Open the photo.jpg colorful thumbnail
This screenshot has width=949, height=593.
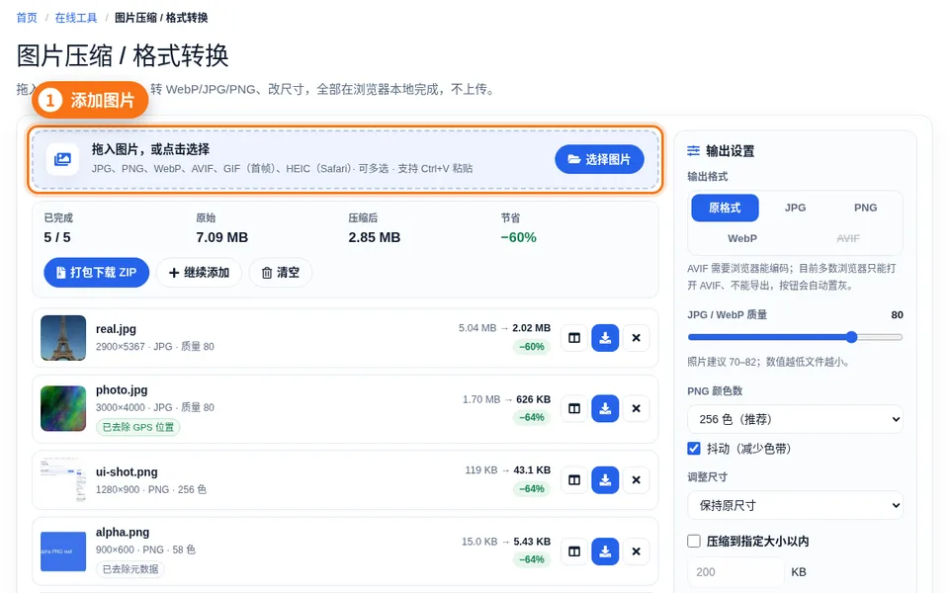tap(63, 408)
